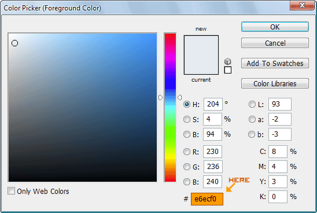Select the Lab a radio button

[252, 119]
